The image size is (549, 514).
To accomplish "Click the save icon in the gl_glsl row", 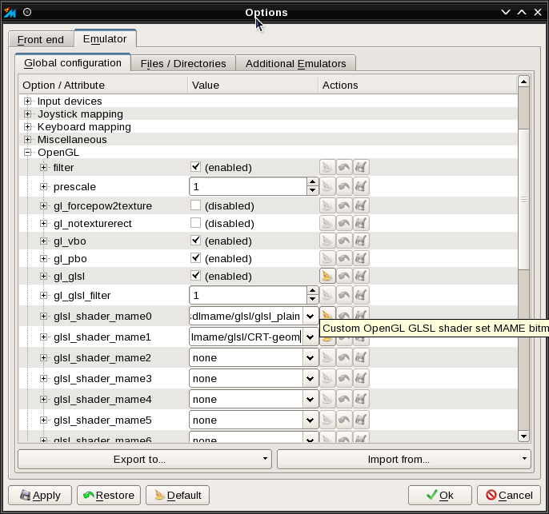I will click(x=361, y=276).
